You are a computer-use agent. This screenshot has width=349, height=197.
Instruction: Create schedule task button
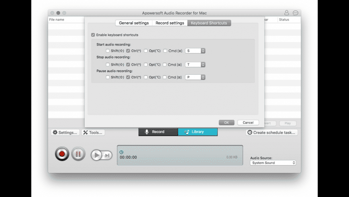click(272, 133)
